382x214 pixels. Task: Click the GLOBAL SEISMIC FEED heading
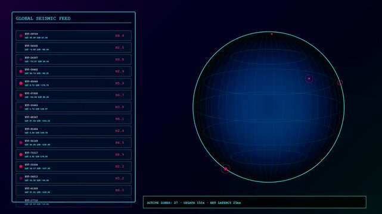click(x=43, y=18)
